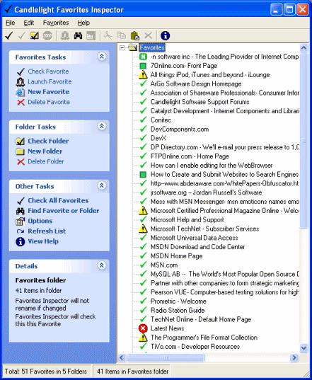Select the Conitec favorite
Image resolution: width=312 pixels, height=380 pixels.
pyautogui.click(x=161, y=120)
